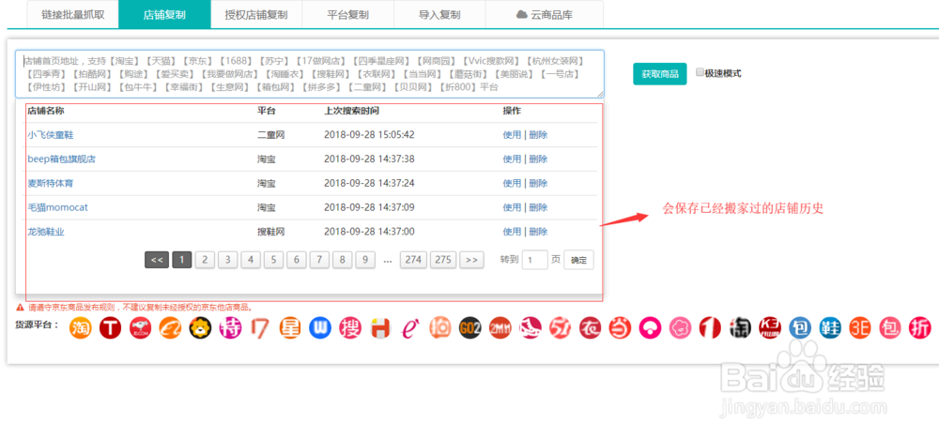Select the pink cursive e icon
The image size is (939, 439).
tap(410, 327)
